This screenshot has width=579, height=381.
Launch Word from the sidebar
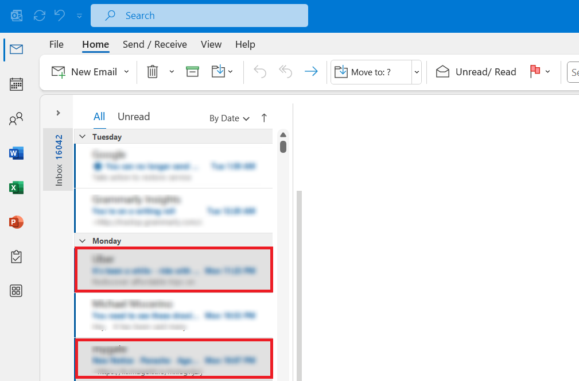click(16, 153)
